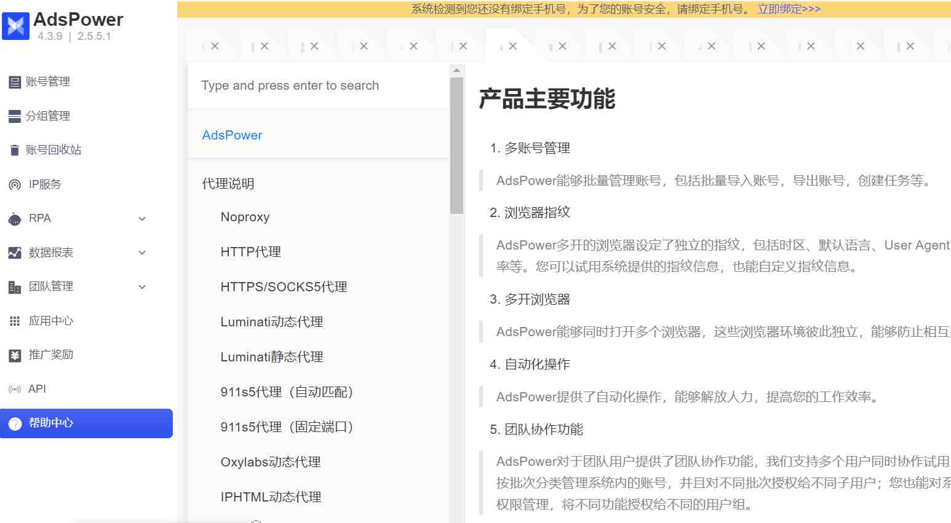
Task: Click the heading 4. 自动化操作
Action: click(530, 364)
